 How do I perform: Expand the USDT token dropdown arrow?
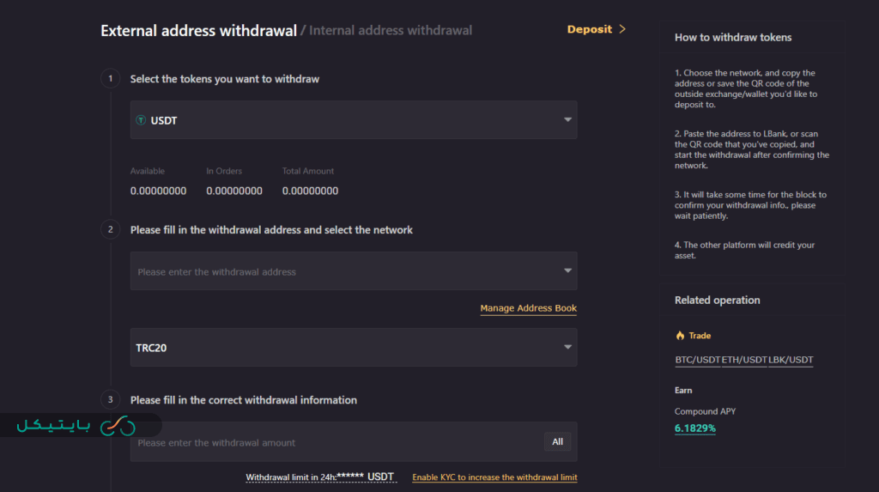tap(567, 120)
